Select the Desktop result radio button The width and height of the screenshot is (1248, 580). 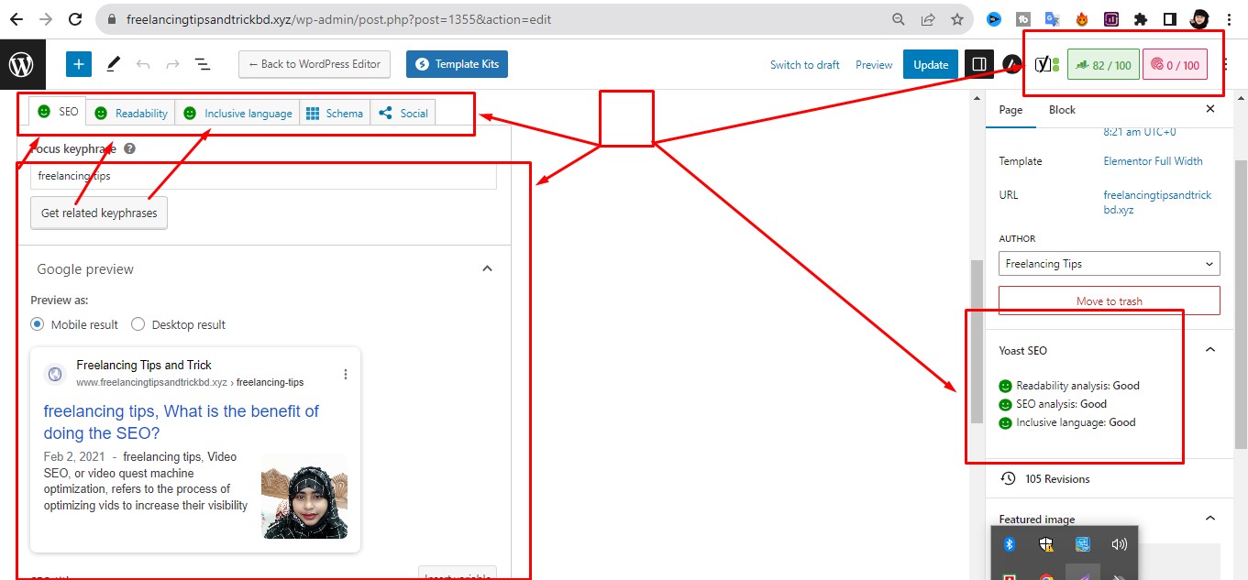coord(138,324)
